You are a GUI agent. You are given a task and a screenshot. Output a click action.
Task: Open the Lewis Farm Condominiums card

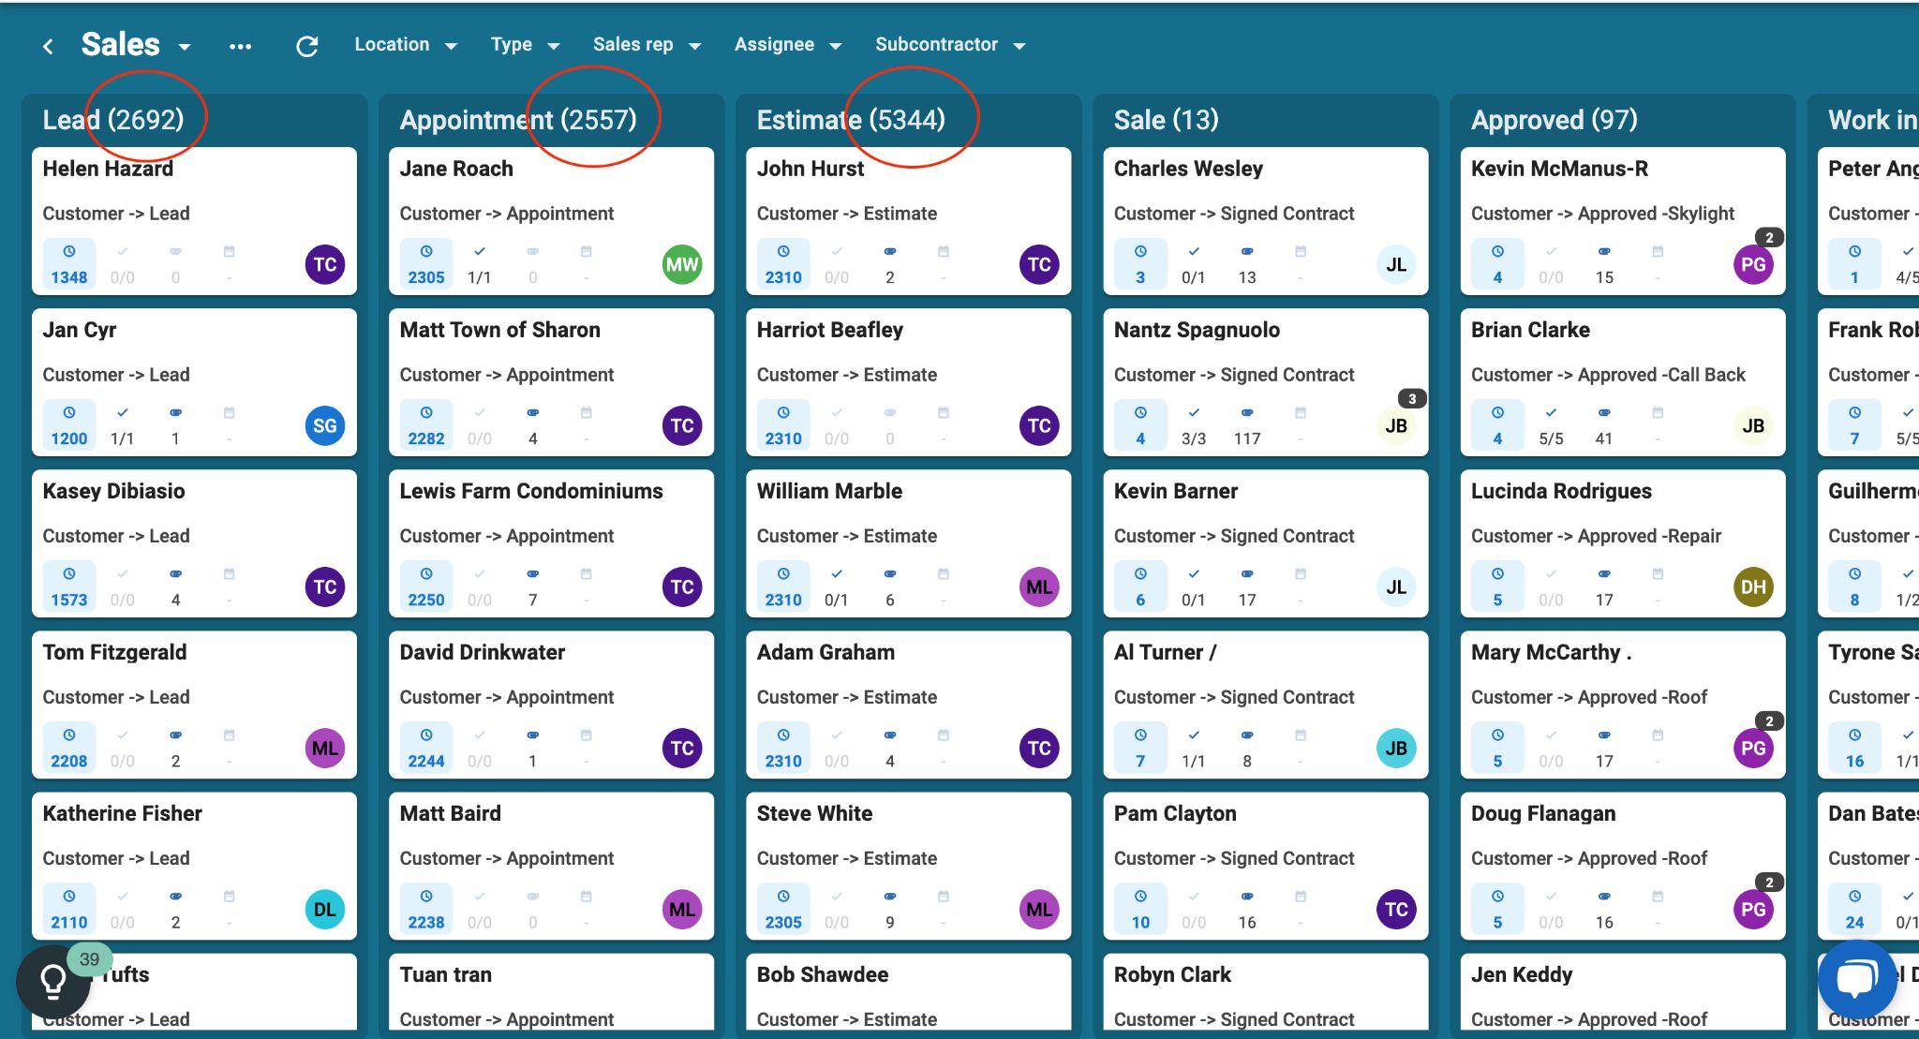(x=530, y=492)
